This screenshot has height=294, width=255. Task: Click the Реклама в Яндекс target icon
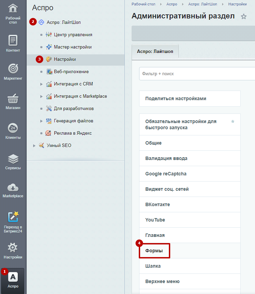coord(48,133)
